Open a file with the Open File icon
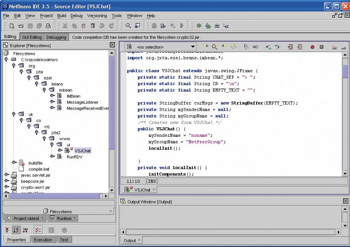Viewport: 350px width, 247px height. pos(21,25)
